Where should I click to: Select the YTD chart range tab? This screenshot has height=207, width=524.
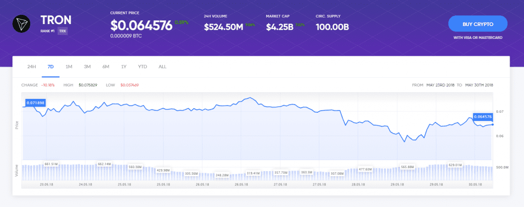click(142, 67)
